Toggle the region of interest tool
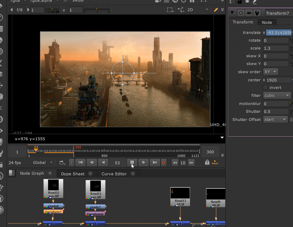293x227 pixels. (x=170, y=10)
